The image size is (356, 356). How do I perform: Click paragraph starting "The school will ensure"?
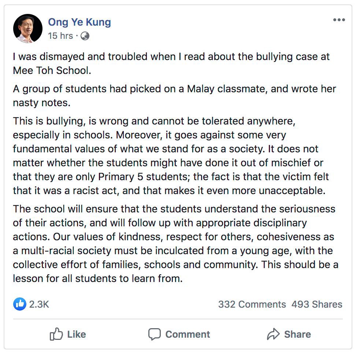[x=175, y=244]
